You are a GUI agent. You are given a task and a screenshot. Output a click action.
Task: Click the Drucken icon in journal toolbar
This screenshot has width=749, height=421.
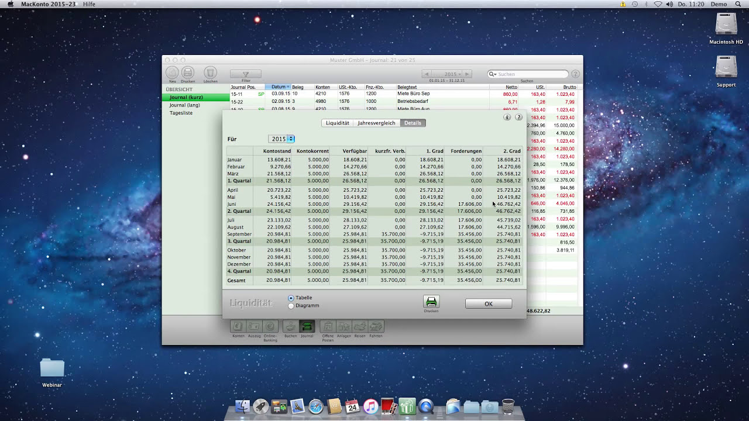188,73
